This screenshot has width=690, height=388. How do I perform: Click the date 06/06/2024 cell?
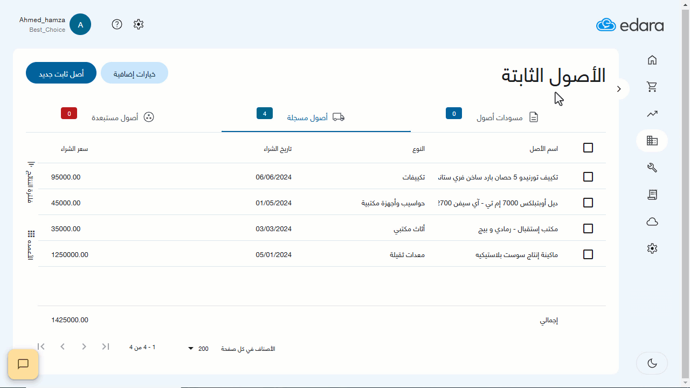(x=274, y=177)
